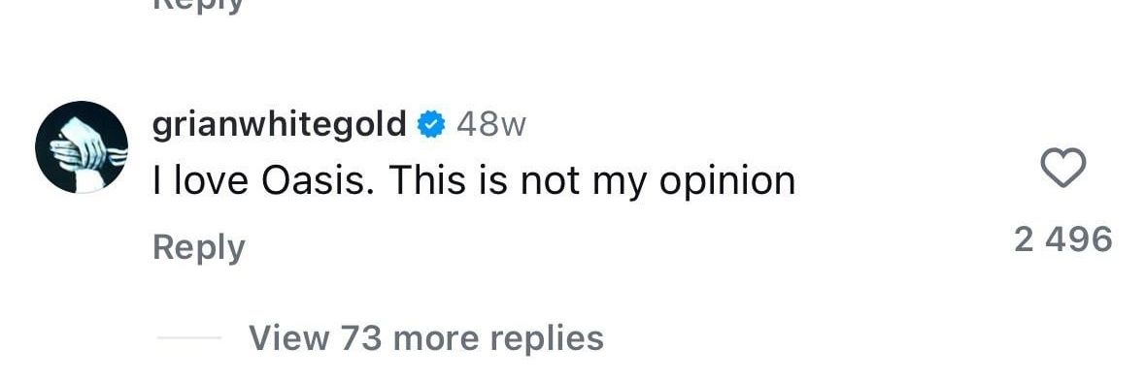Image resolution: width=1145 pixels, height=381 pixels.
Task: Click the gray Reply link below the comment
Action: click(x=199, y=247)
